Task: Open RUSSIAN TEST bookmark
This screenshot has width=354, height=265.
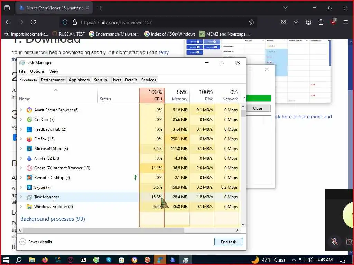Action: tap(69, 34)
